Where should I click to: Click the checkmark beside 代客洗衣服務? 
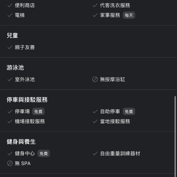pyautogui.click(x=95, y=5)
